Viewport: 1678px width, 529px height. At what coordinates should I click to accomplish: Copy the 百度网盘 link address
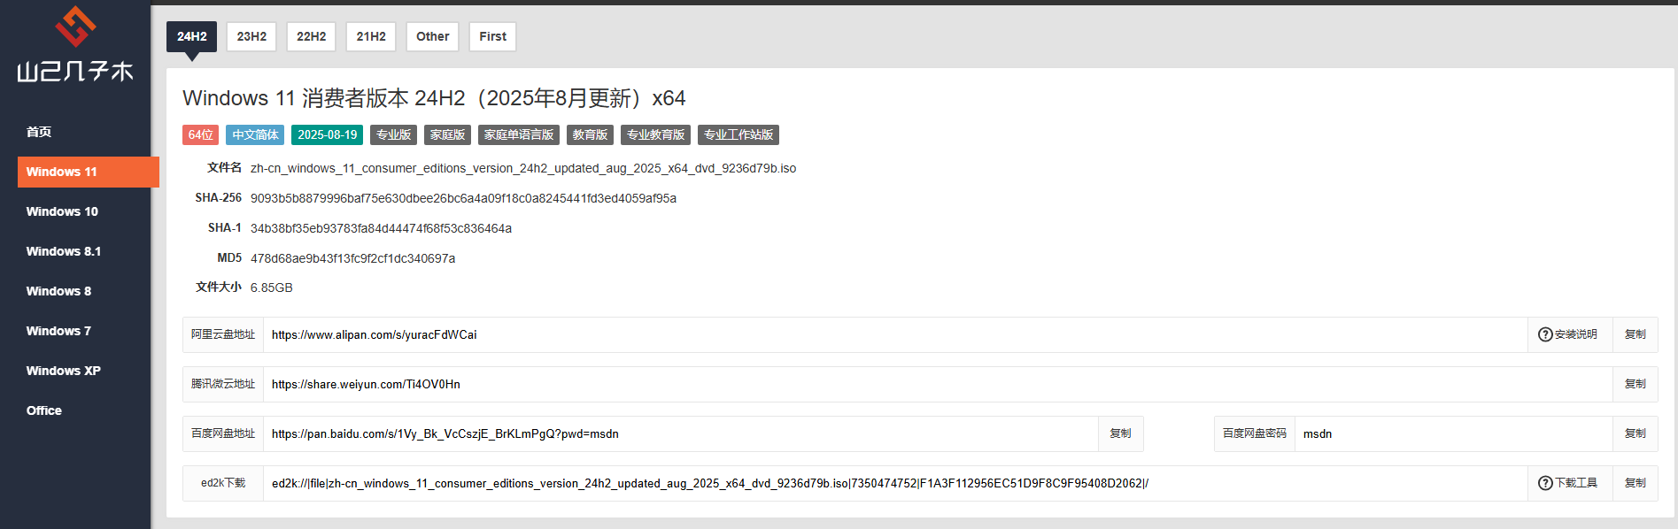1120,433
